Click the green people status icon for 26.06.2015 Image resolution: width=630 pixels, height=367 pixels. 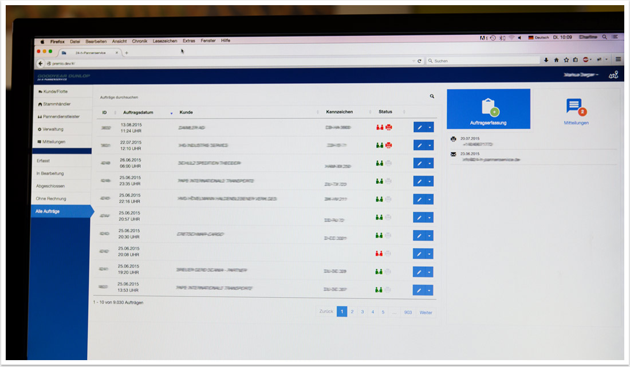[x=379, y=163]
